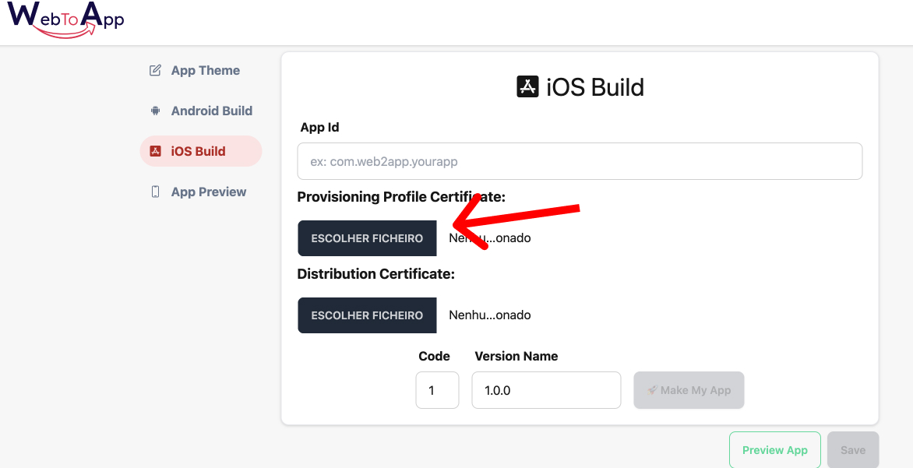Click the provisioning profile's selected-file text
Viewport: 913px width, 468px height.
click(490, 238)
